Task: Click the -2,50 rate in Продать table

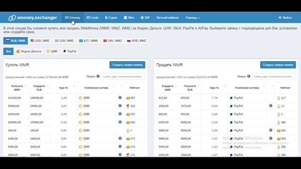Action: [214, 122]
